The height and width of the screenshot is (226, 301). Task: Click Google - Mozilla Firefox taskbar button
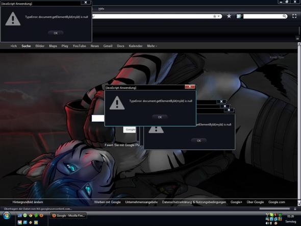pyautogui.click(x=68, y=216)
